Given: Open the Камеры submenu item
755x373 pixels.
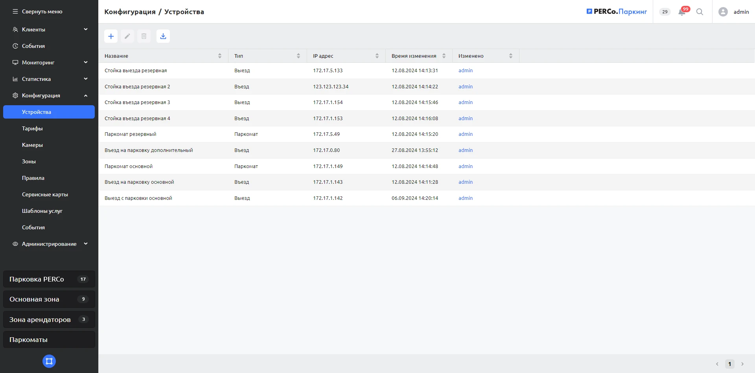Looking at the screenshot, I should (32, 145).
